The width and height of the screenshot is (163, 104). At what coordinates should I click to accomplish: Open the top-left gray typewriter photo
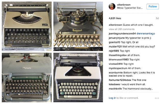click(x=27, y=26)
